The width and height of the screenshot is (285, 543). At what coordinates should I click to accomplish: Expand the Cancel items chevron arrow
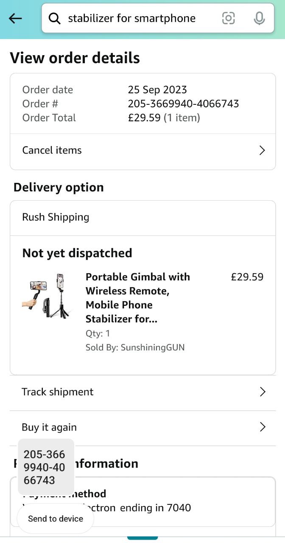[x=262, y=150]
